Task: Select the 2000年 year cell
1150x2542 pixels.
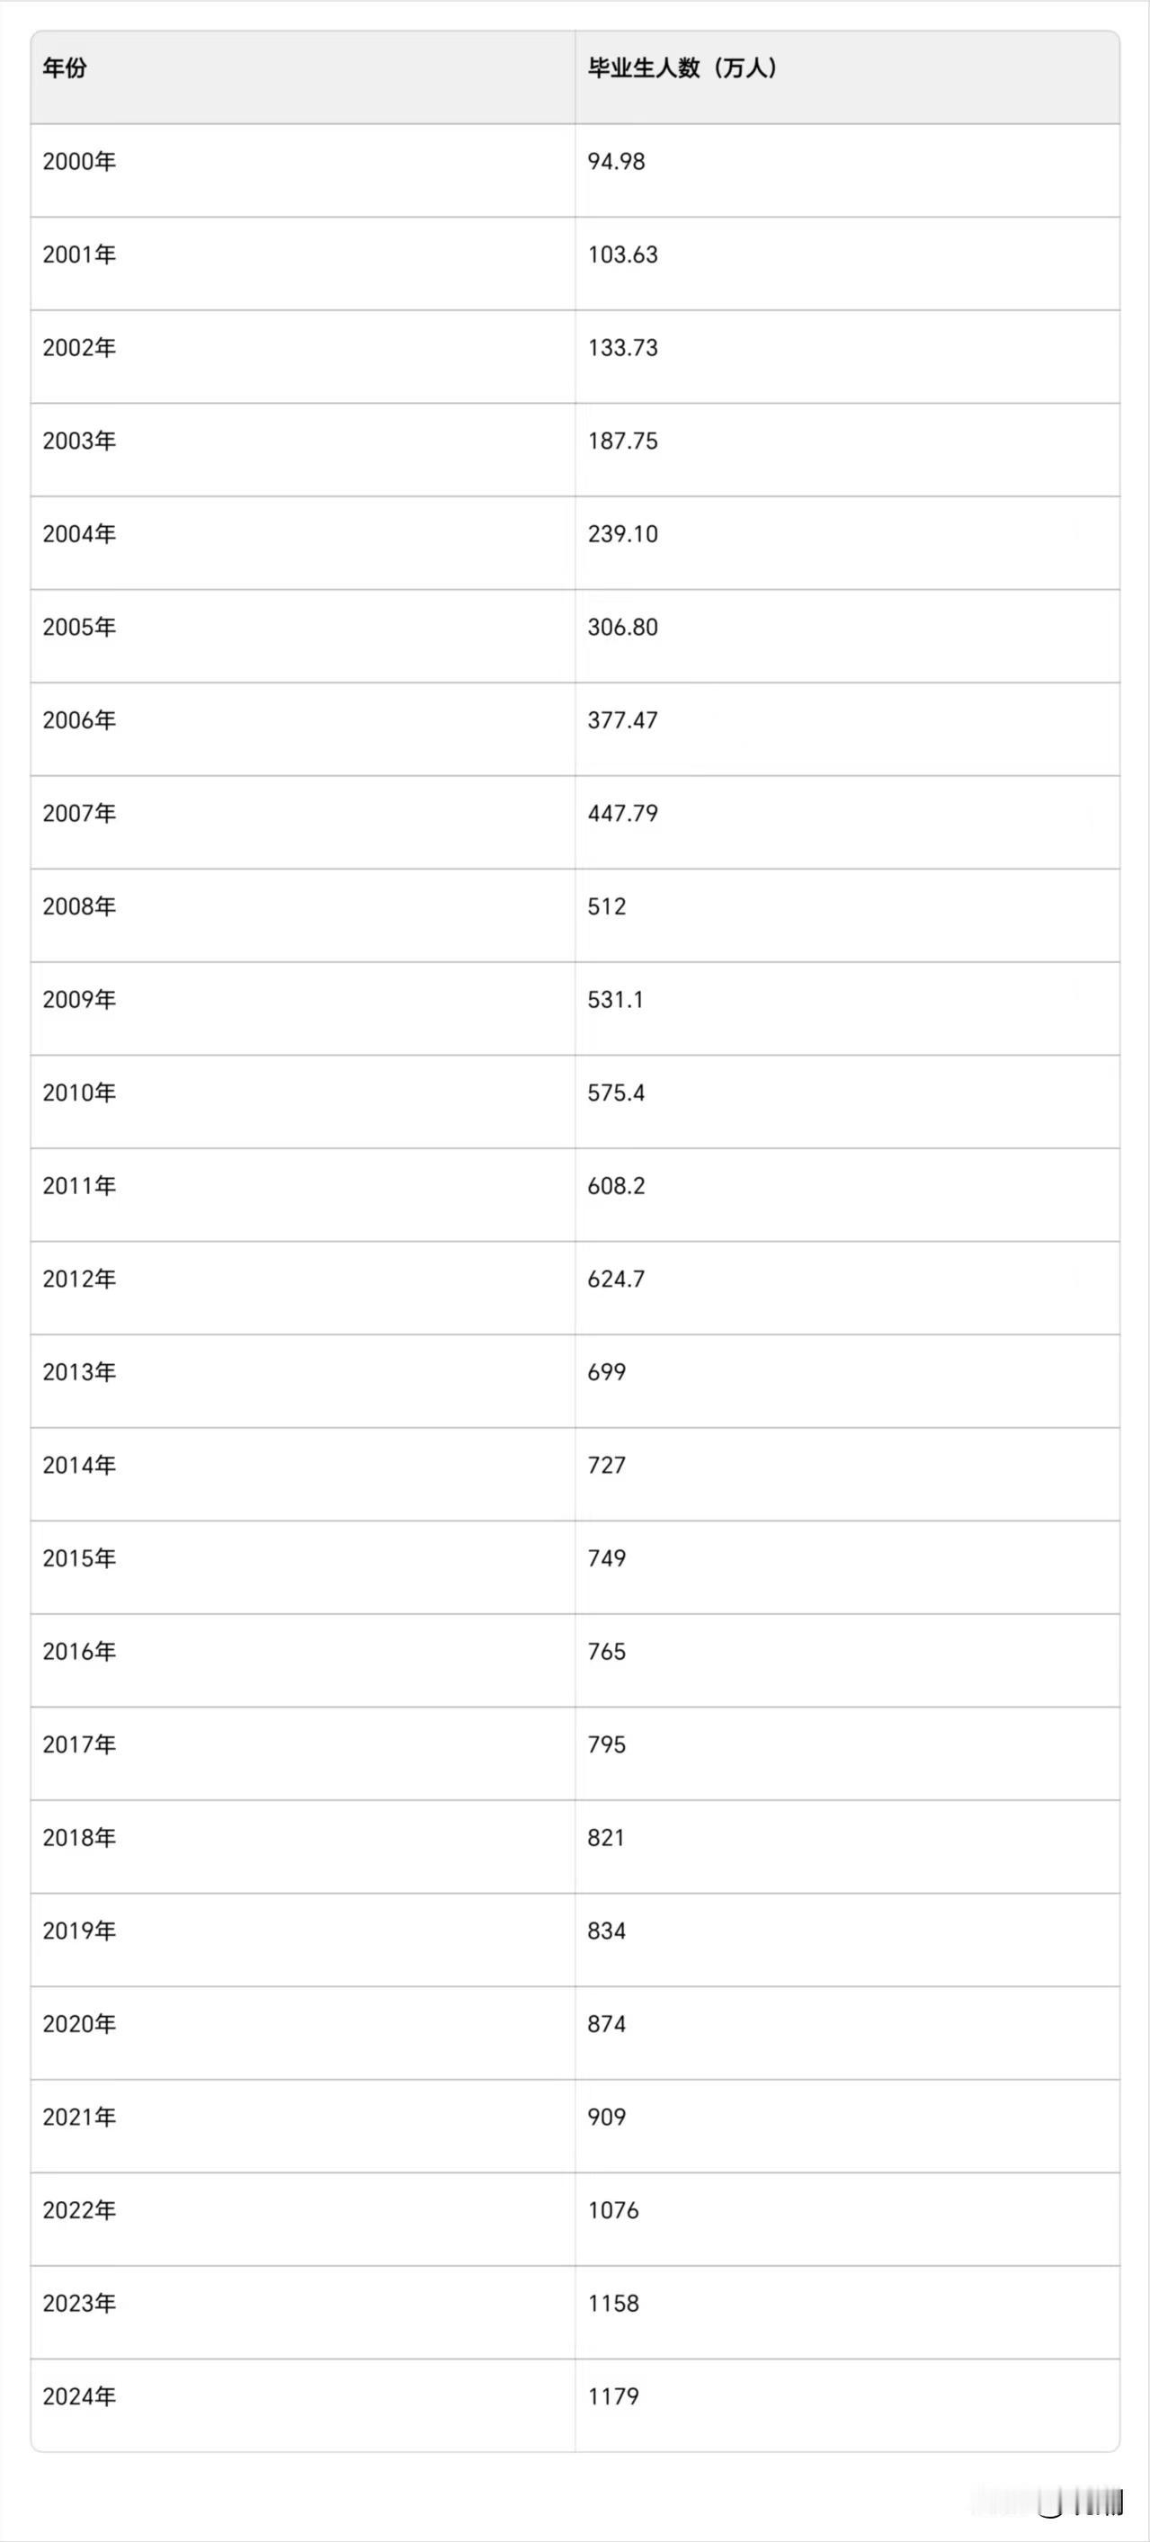Action: pyautogui.click(x=79, y=161)
